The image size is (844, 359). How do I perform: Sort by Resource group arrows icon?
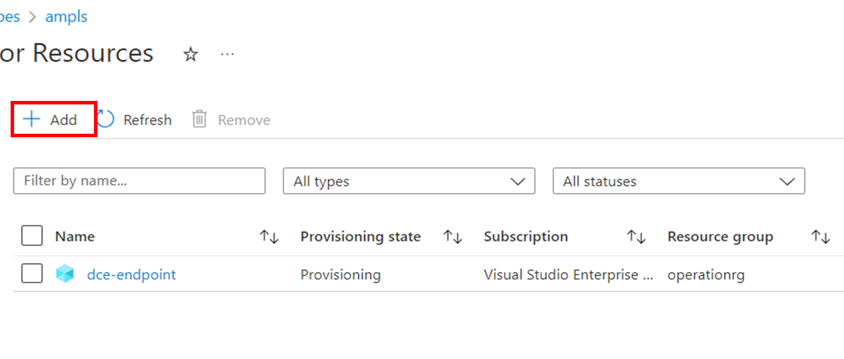tap(820, 237)
